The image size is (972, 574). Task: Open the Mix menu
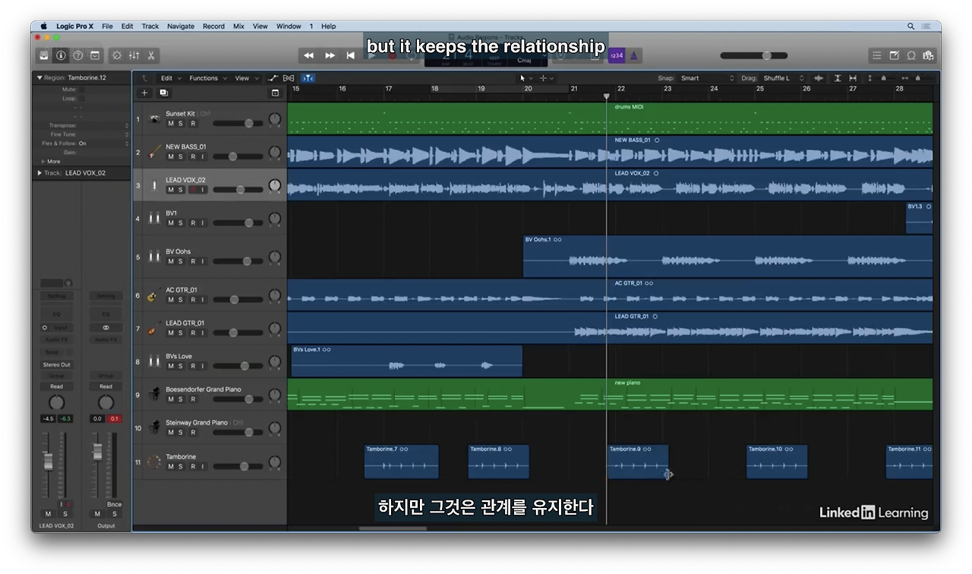(x=238, y=26)
